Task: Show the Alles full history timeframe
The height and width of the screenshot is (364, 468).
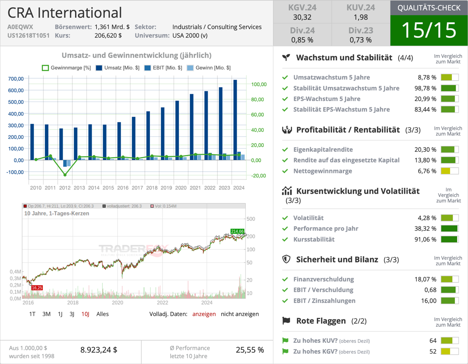Action: (103, 314)
